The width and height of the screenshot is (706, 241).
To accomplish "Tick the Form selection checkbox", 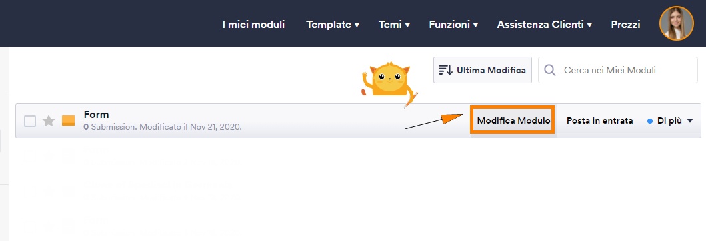I will point(30,121).
